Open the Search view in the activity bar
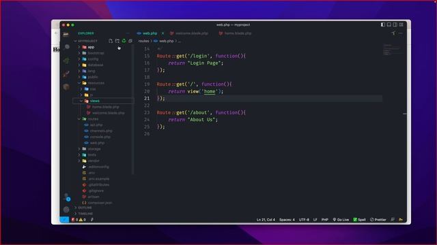The image size is (437, 245). tap(67, 47)
